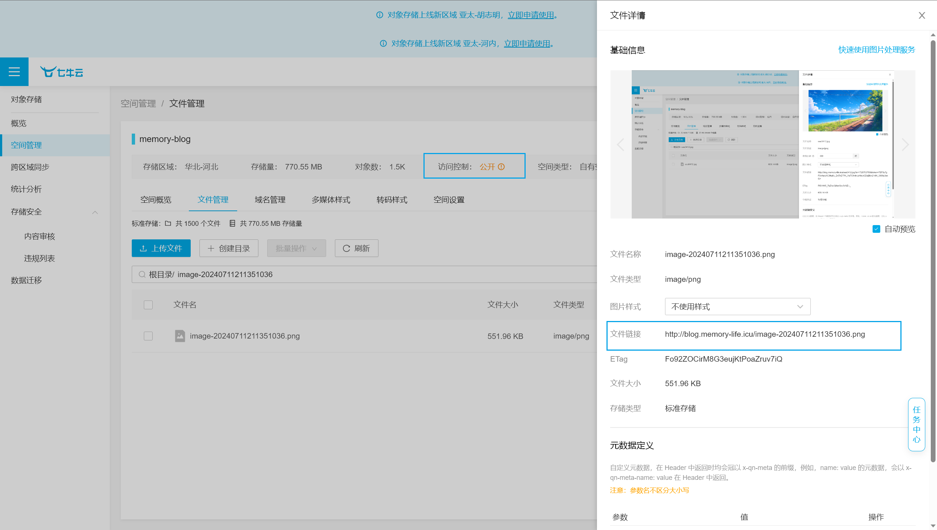Click the 文件名 column header

[185, 305]
